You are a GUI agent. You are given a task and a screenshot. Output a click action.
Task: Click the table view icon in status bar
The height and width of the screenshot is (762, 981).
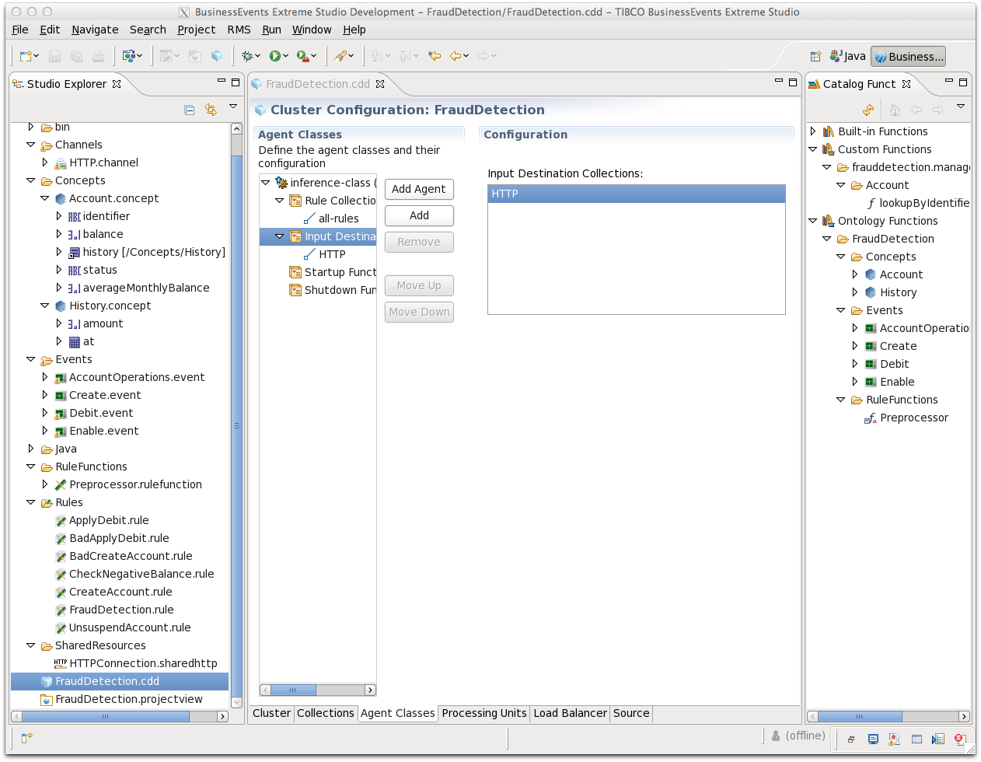[916, 739]
